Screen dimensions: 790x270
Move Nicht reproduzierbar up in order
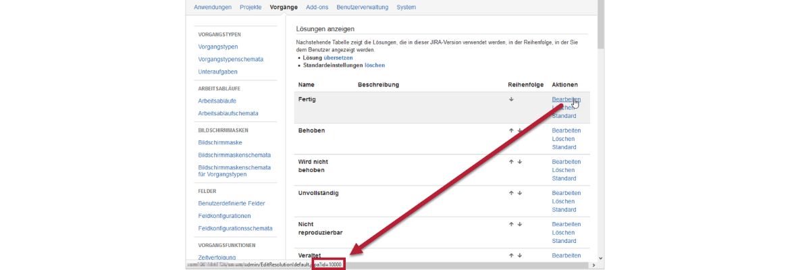coord(511,224)
